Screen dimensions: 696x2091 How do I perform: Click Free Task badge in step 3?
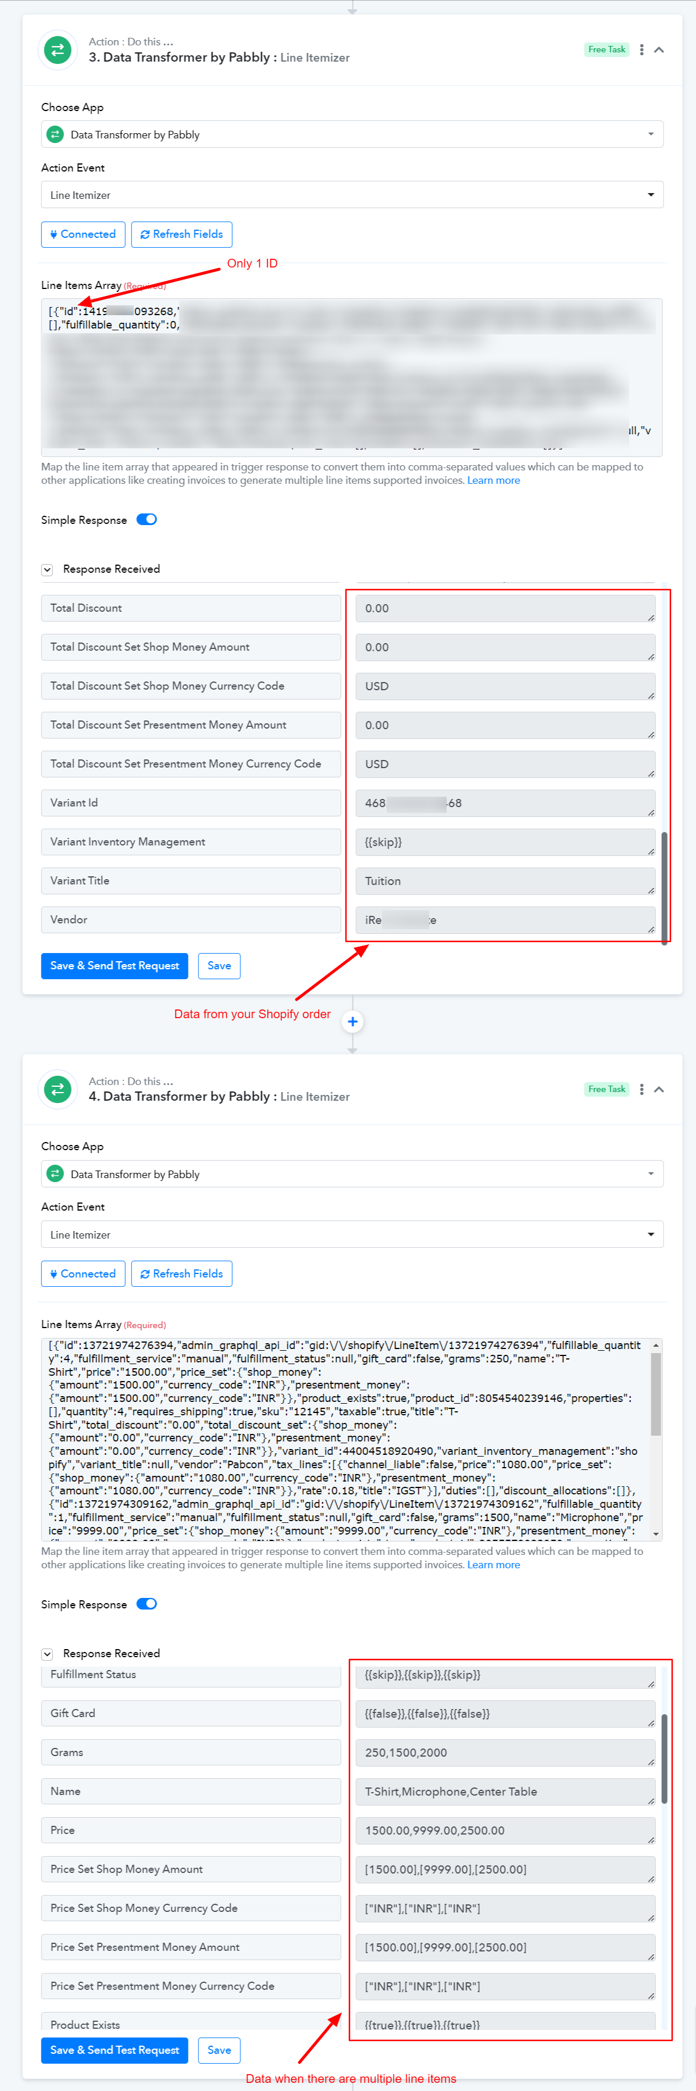pos(606,49)
